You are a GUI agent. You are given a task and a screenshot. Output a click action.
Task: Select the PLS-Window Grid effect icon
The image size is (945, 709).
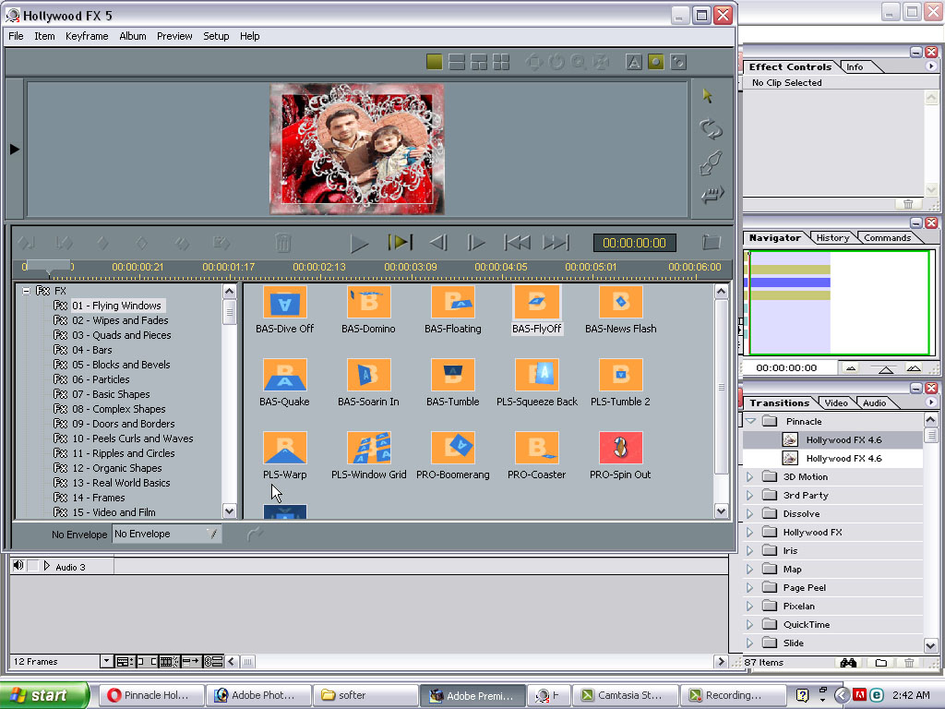pos(369,448)
